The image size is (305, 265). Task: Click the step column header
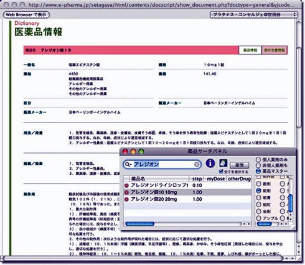coord(197,179)
